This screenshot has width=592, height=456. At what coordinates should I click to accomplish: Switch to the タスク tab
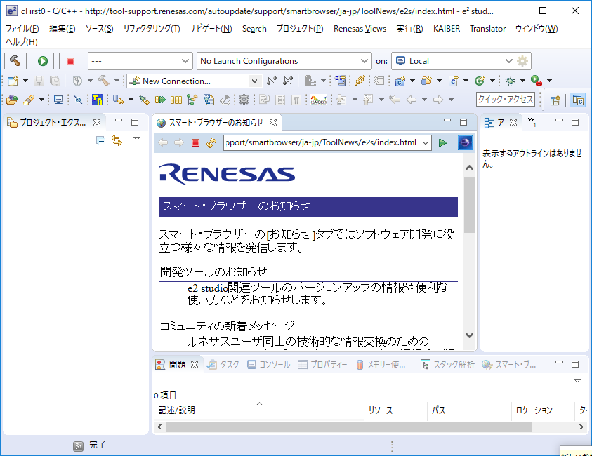tap(223, 364)
